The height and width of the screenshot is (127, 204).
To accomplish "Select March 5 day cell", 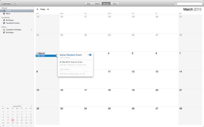I will click(x=142, y=61).
